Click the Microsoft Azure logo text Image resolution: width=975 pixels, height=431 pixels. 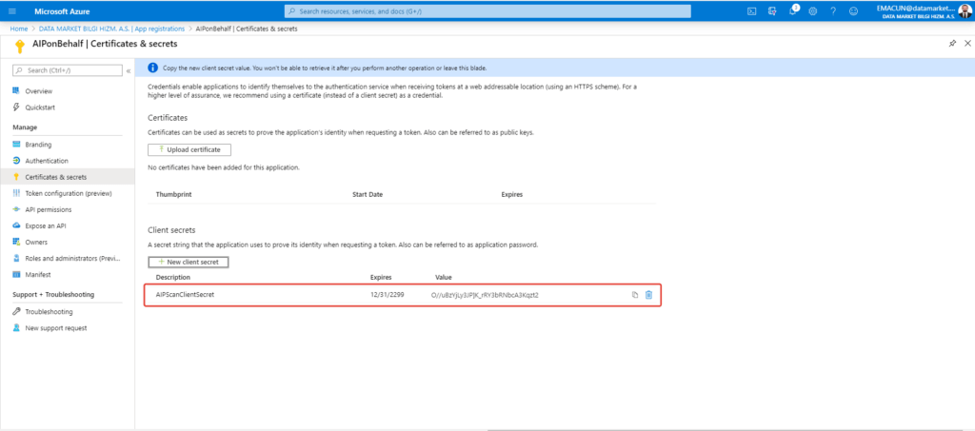pyautogui.click(x=62, y=11)
